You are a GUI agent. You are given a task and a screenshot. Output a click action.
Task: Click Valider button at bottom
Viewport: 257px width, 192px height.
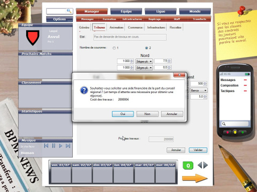pyautogui.click(x=198, y=150)
